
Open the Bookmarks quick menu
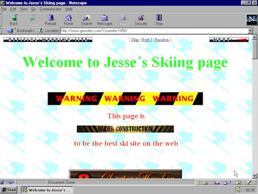20,31
